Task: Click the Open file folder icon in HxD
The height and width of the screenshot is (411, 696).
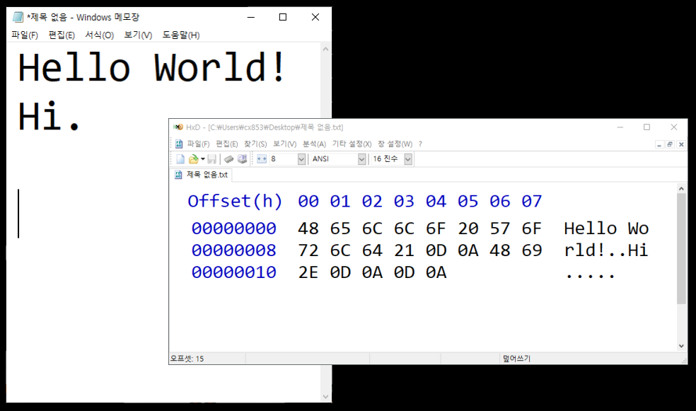Action: 193,159
